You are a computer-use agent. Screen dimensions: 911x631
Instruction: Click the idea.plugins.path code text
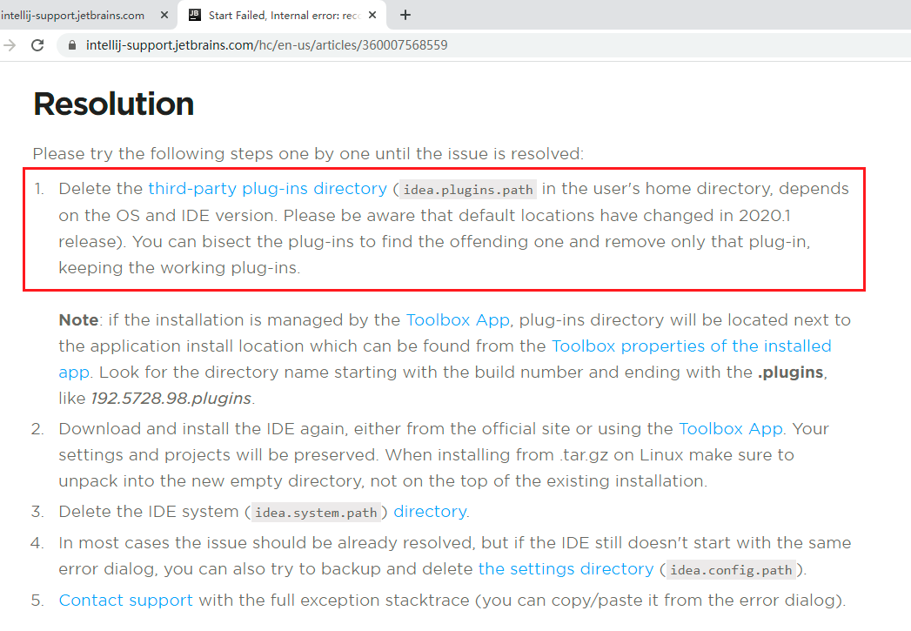point(468,190)
